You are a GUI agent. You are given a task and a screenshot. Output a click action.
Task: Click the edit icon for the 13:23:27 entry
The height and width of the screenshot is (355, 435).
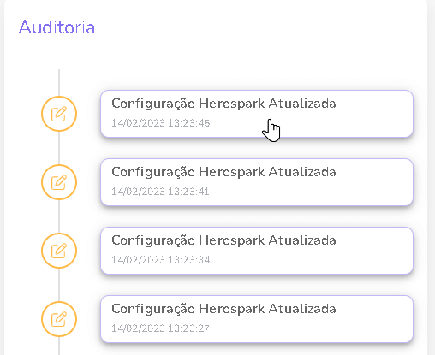59,319
